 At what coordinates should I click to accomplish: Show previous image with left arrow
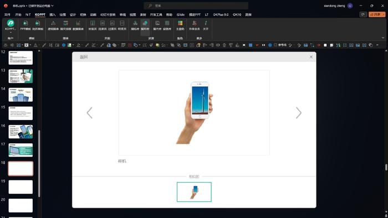(89, 113)
